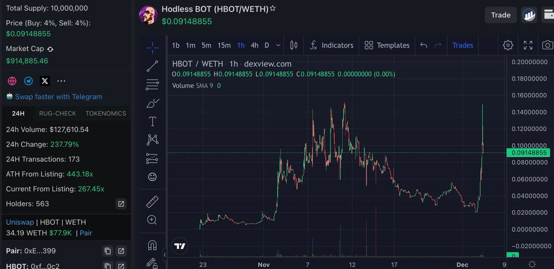Open the Telegram channel icon
This screenshot has width=554, height=269.
(x=29, y=81)
